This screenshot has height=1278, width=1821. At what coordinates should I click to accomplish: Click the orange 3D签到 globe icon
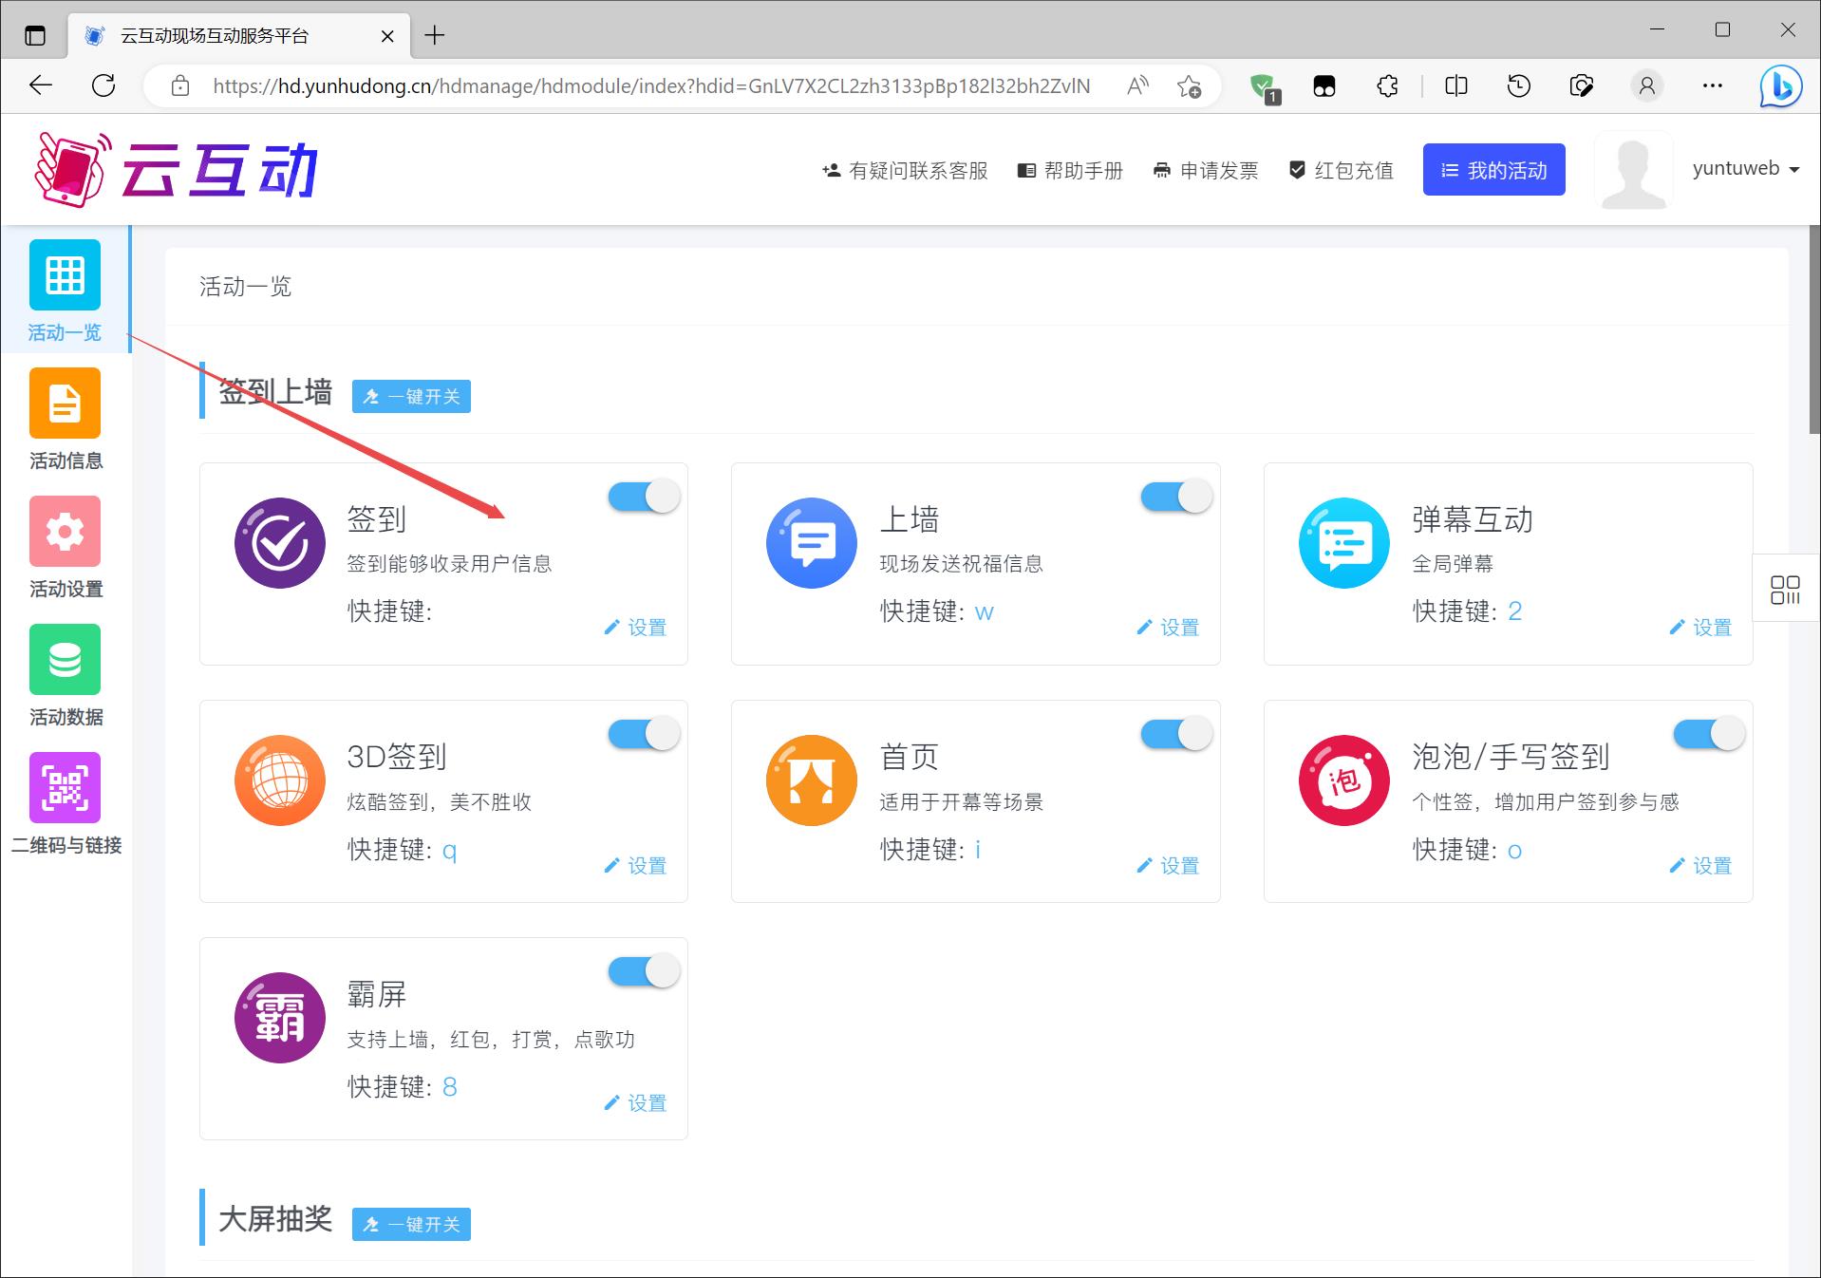click(x=280, y=780)
